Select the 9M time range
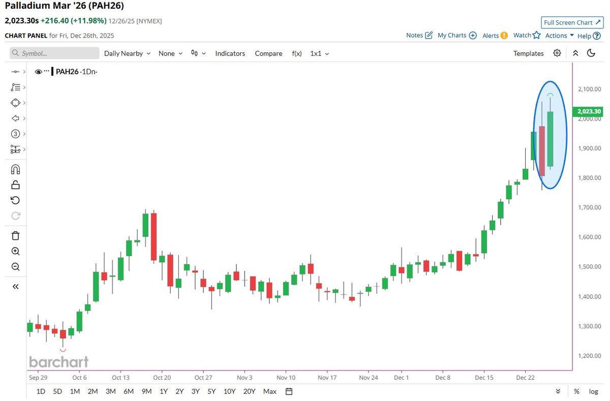Image resolution: width=610 pixels, height=401 pixels. pyautogui.click(x=146, y=391)
